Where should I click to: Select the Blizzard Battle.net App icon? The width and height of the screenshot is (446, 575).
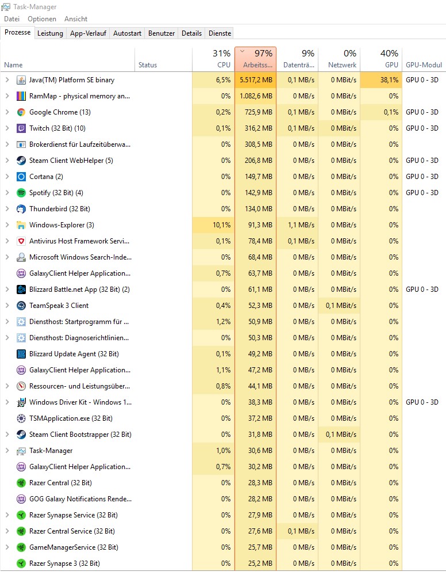pos(21,290)
